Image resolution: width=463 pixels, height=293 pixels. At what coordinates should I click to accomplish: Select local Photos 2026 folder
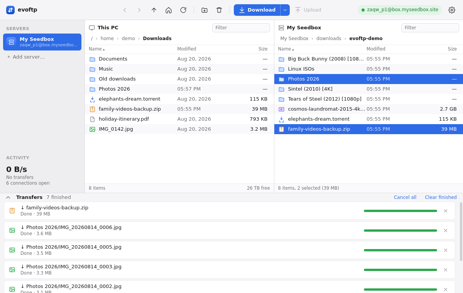(x=179, y=89)
